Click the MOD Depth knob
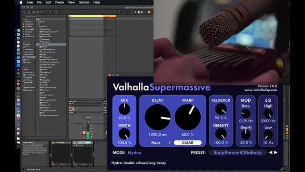Viewport: 305px width, 172px height. [x=245, y=135]
